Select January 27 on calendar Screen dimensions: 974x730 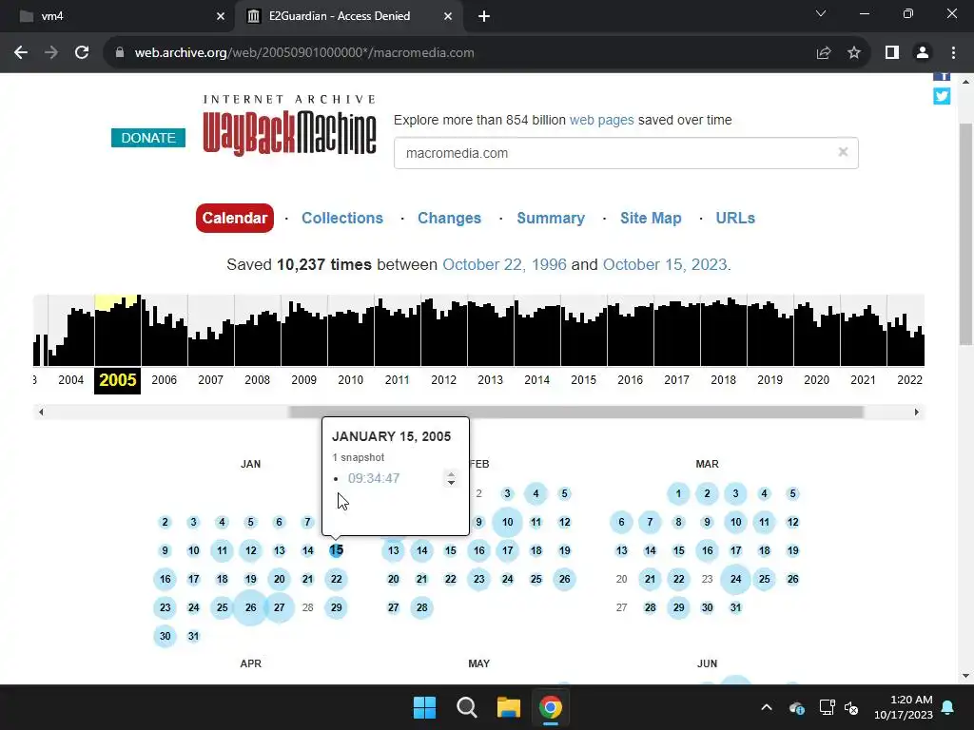[x=279, y=607]
